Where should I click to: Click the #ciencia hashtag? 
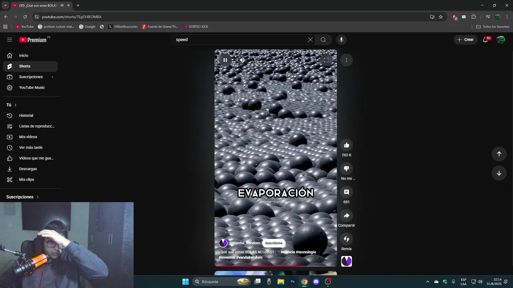coord(288,252)
